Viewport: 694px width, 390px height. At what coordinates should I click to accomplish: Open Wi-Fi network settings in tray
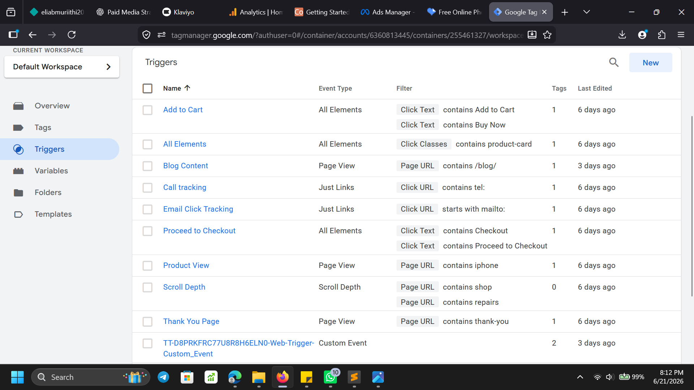(x=597, y=377)
